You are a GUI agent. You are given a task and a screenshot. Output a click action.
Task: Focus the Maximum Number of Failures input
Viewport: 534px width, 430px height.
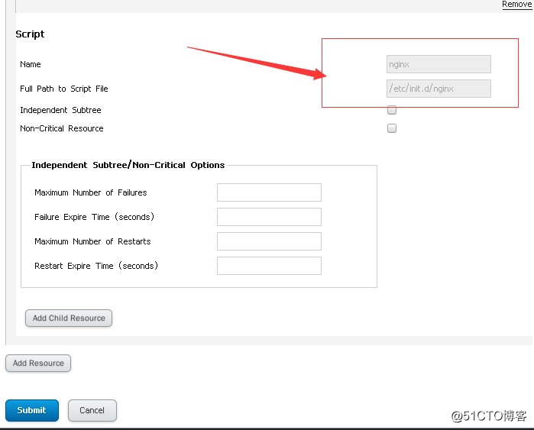coord(269,192)
